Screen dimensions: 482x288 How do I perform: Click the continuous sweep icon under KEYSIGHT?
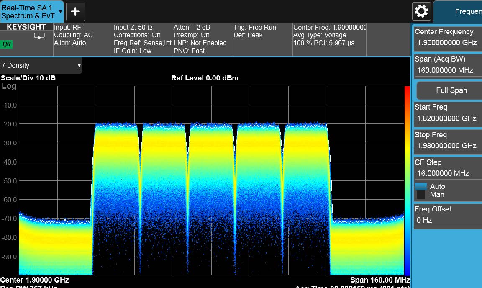(39, 36)
